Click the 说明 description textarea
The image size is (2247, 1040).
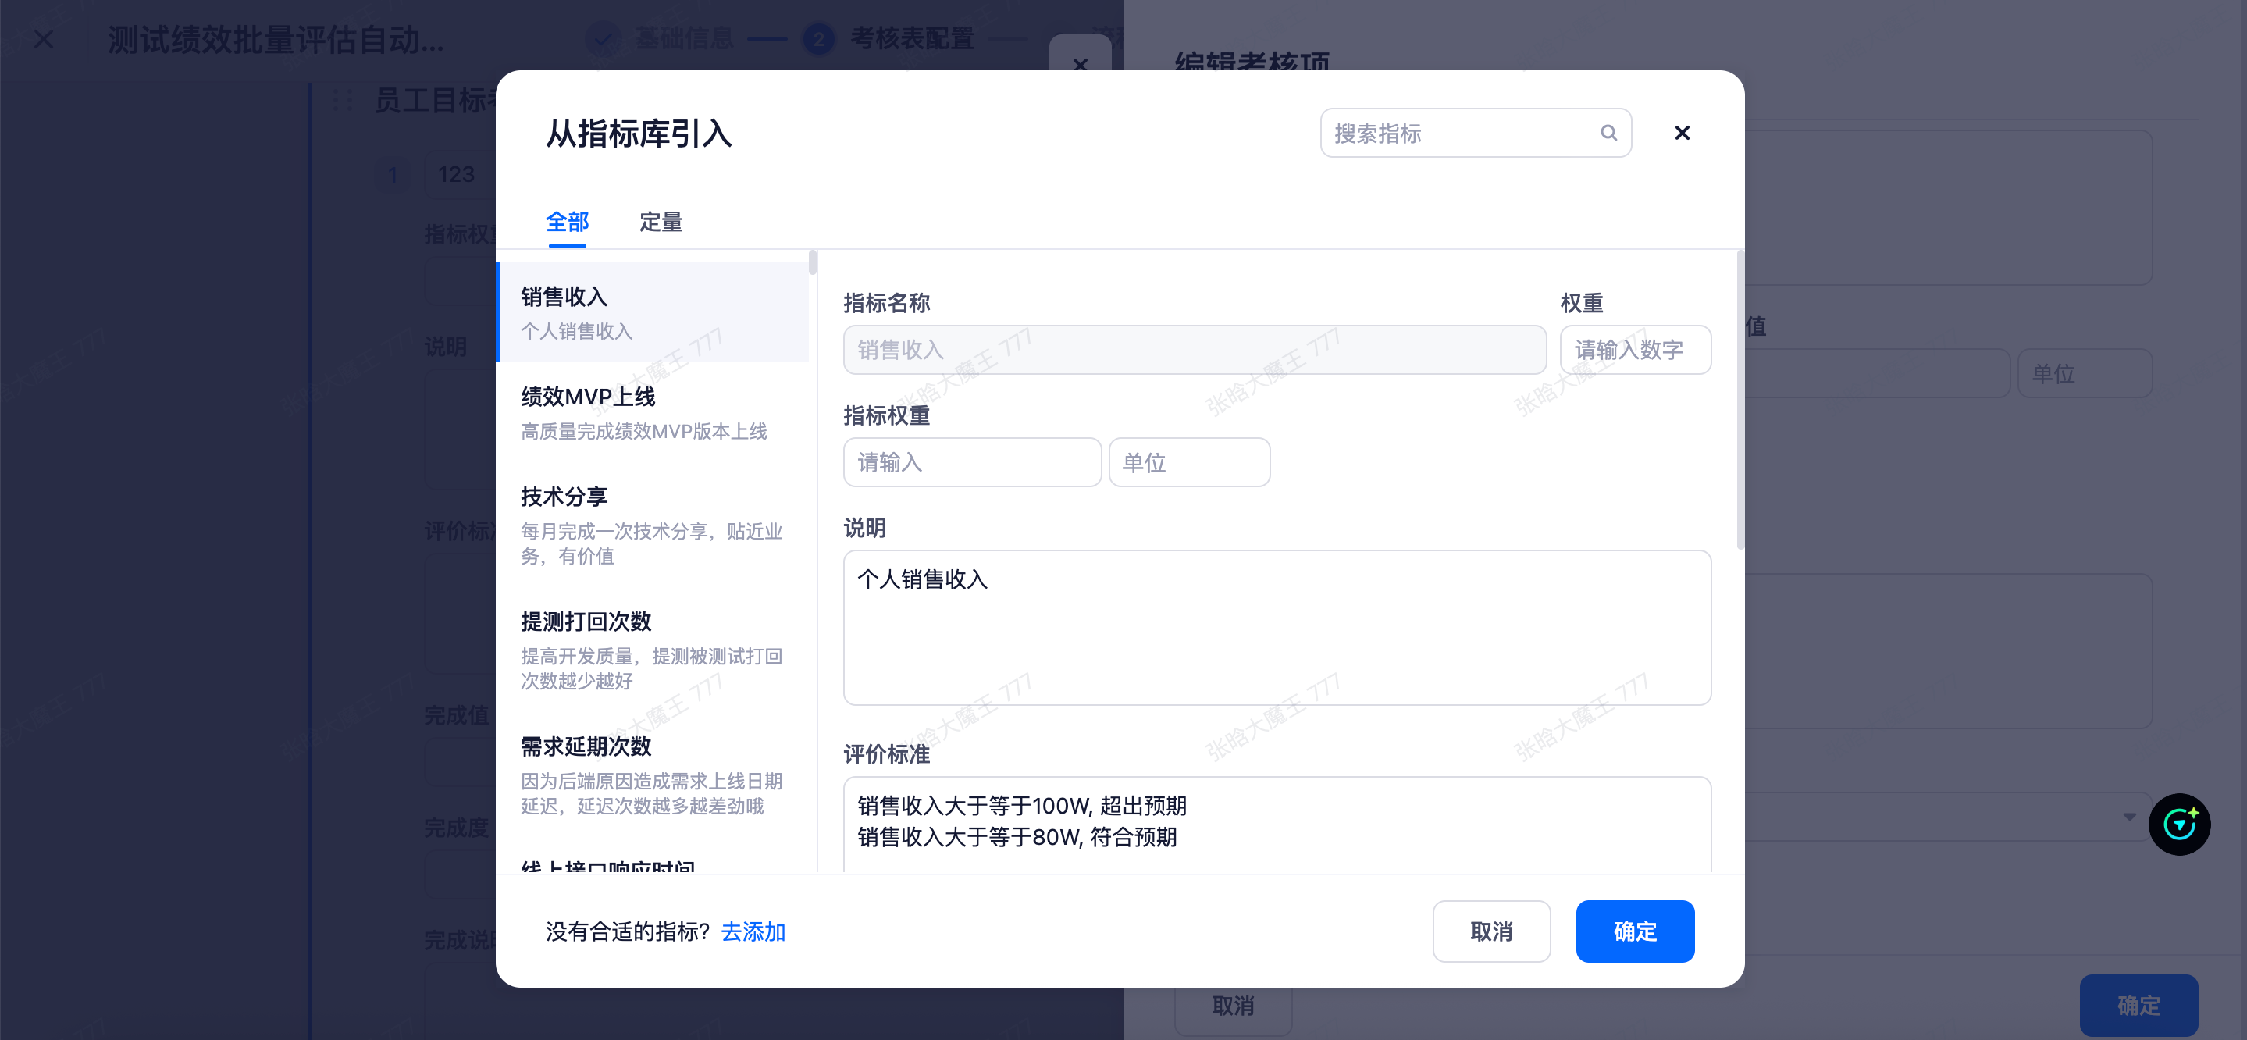[x=1277, y=626]
